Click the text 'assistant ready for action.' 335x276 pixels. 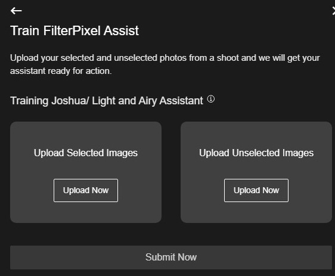point(61,71)
